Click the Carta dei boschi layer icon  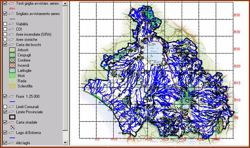tap(11, 45)
